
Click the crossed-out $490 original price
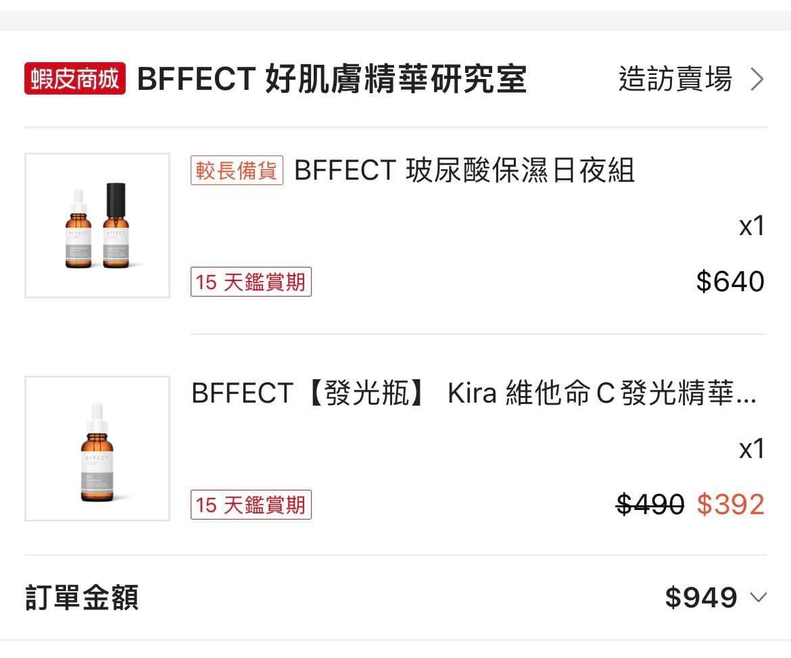[x=650, y=505]
